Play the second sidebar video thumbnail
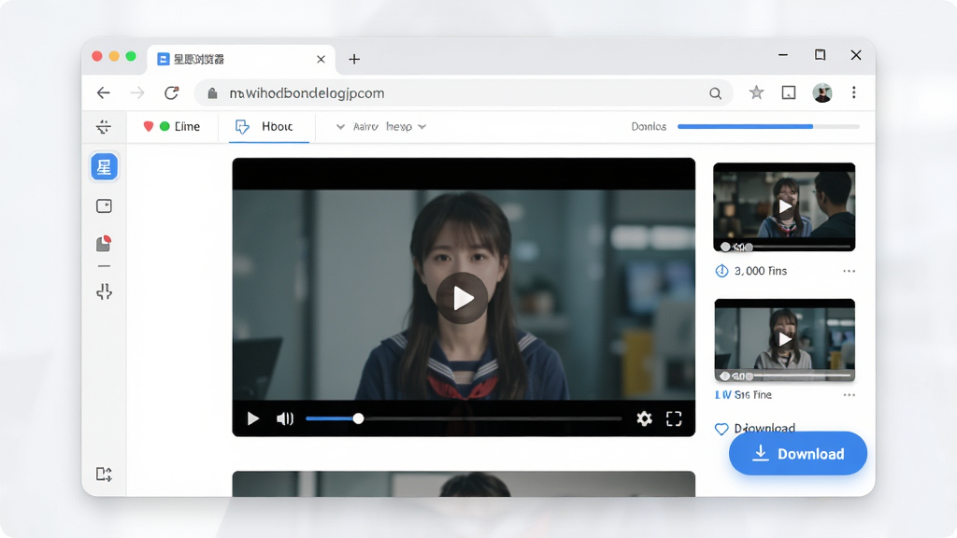 (x=784, y=339)
